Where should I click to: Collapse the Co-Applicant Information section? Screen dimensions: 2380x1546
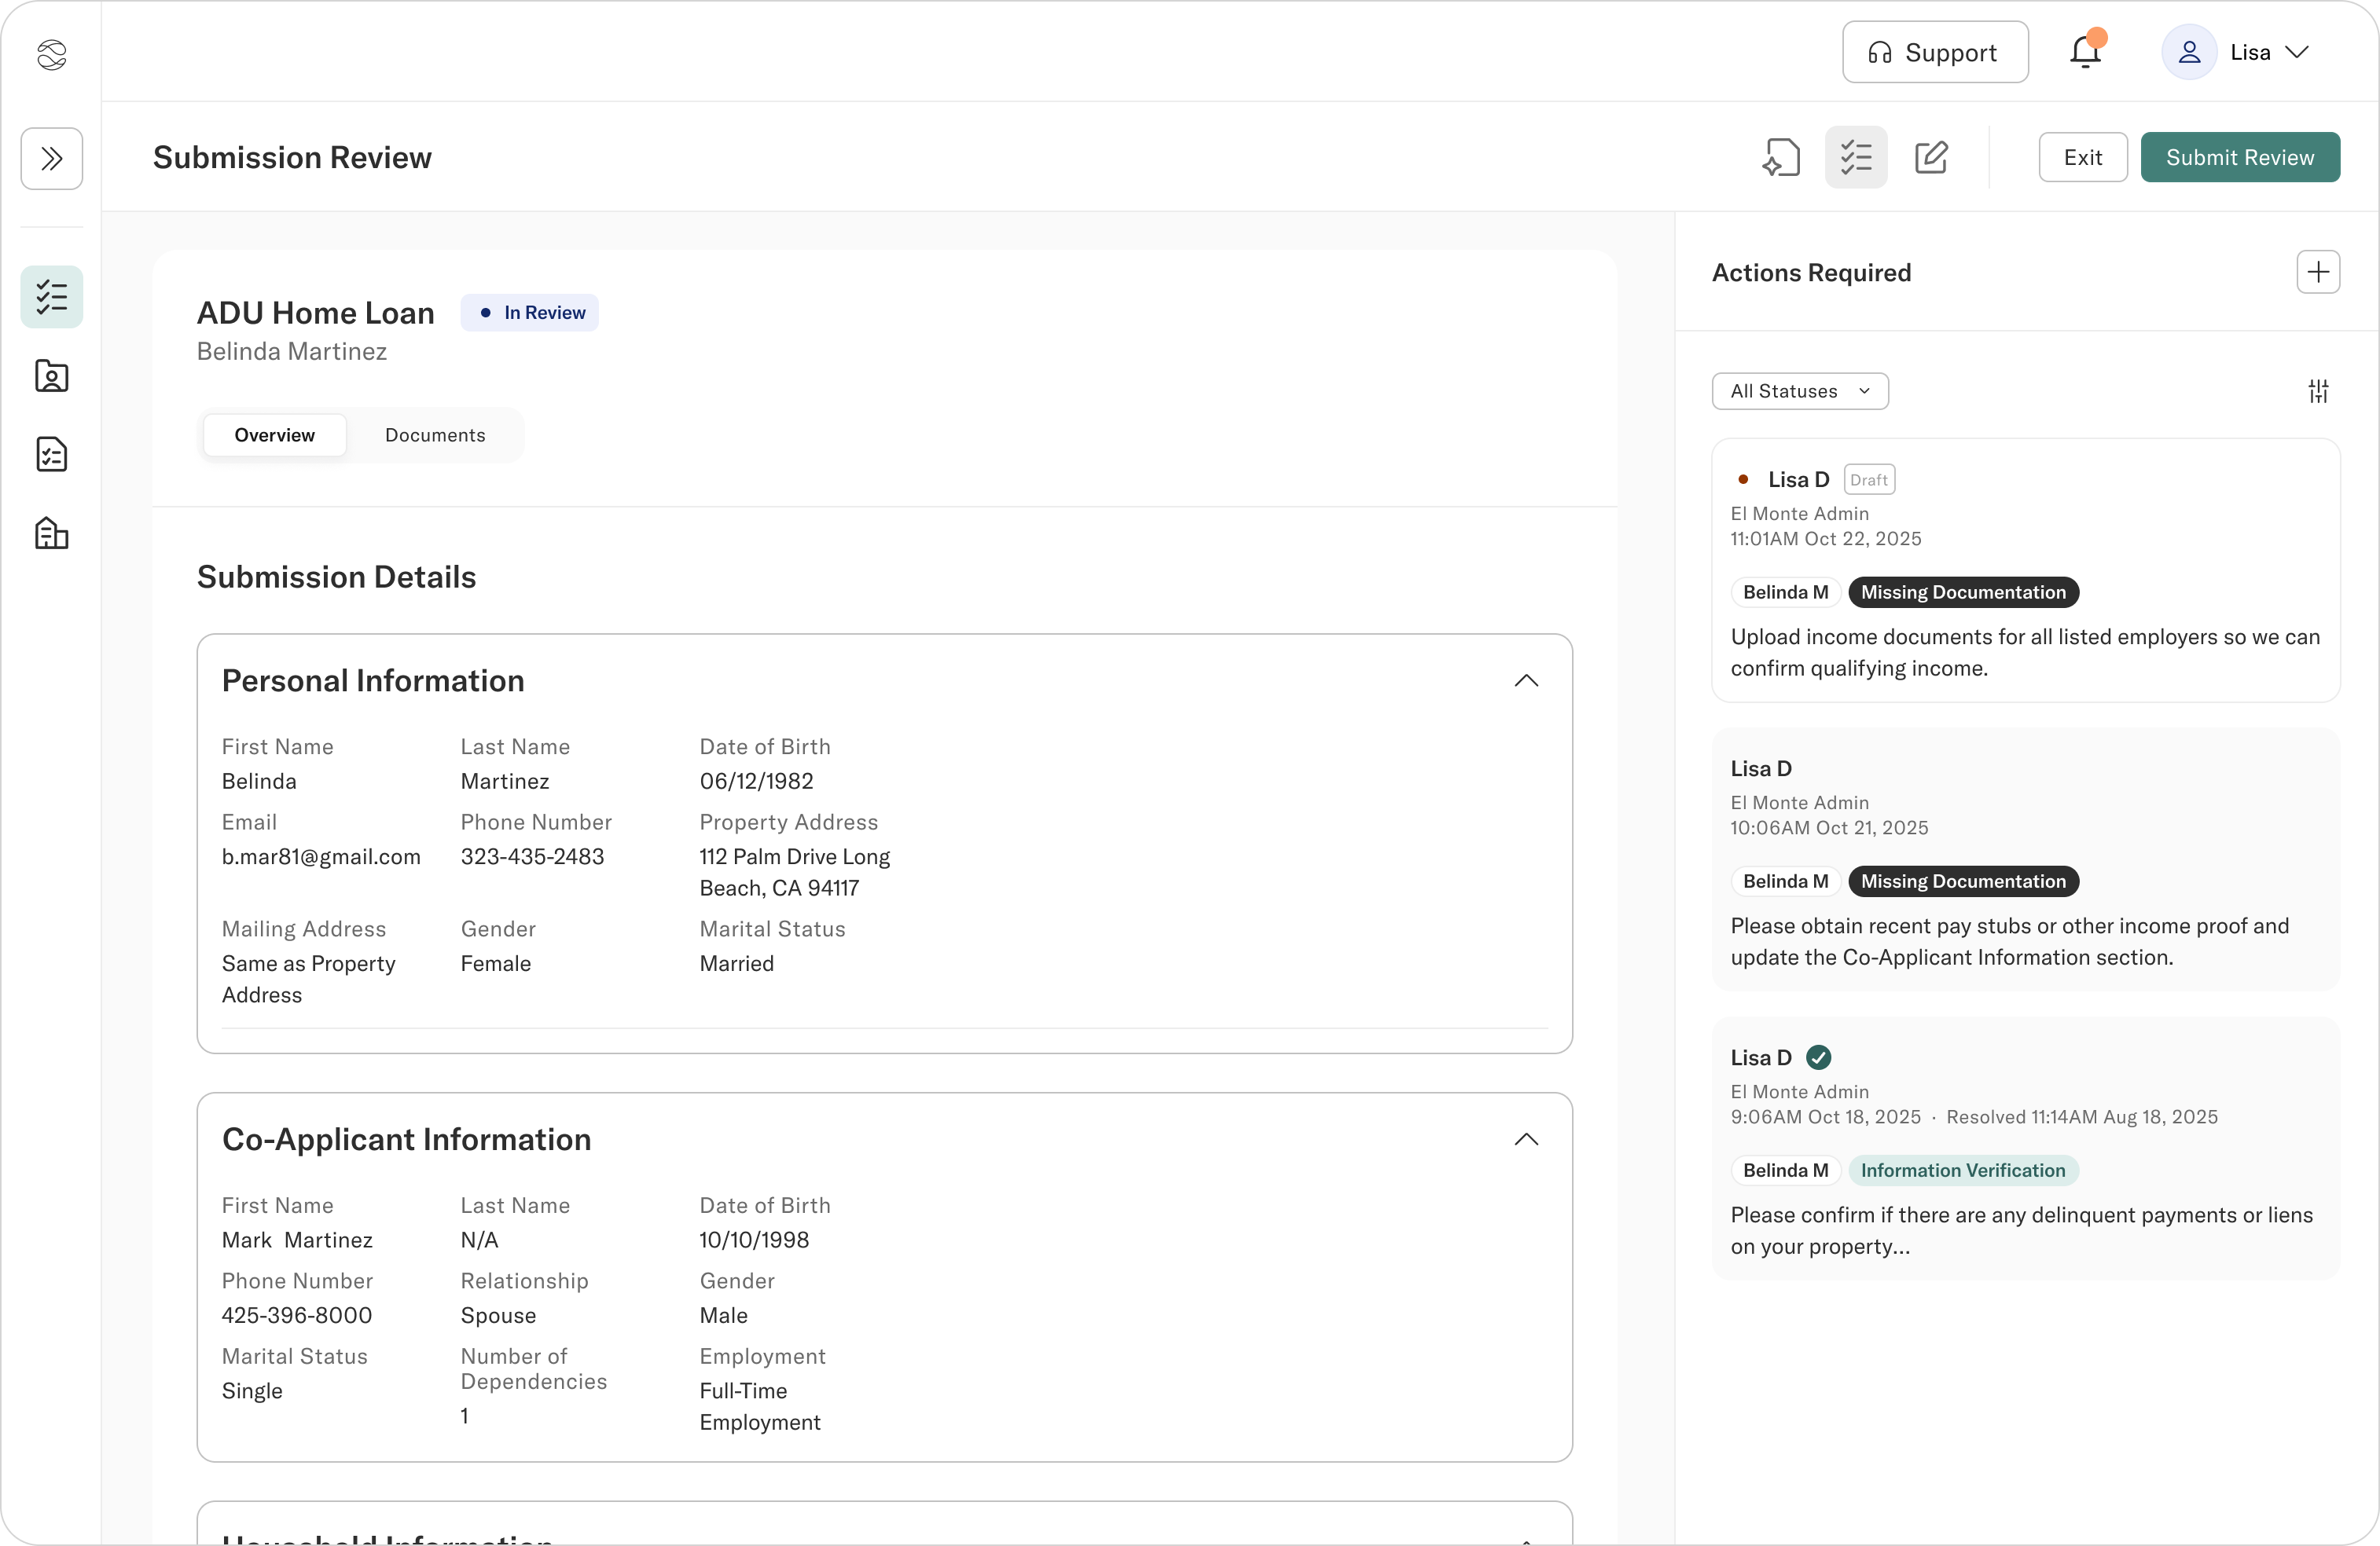[1526, 1139]
